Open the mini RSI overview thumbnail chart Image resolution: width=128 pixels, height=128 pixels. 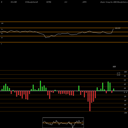63,123
